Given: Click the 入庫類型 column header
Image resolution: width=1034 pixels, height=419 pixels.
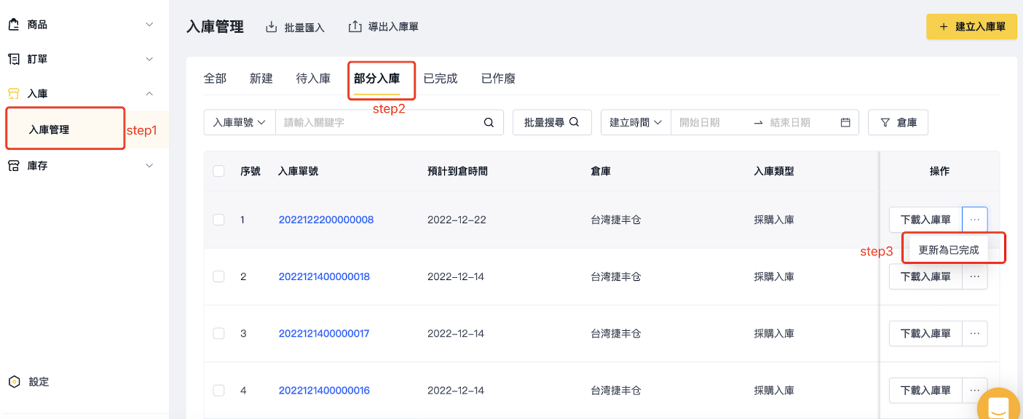Looking at the screenshot, I should [774, 172].
